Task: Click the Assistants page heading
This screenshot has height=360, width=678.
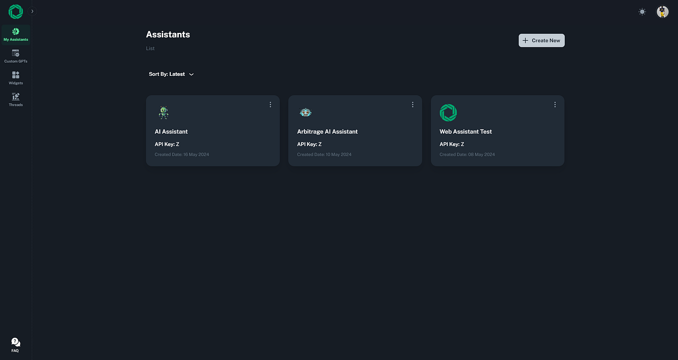Action: 168,34
